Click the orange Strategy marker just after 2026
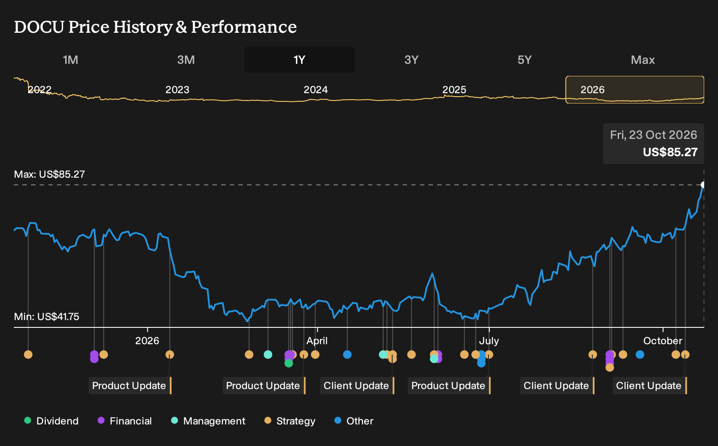Image resolution: width=718 pixels, height=446 pixels. pos(170,355)
